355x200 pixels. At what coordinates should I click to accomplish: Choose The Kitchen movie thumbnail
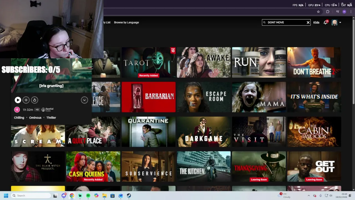click(x=204, y=166)
